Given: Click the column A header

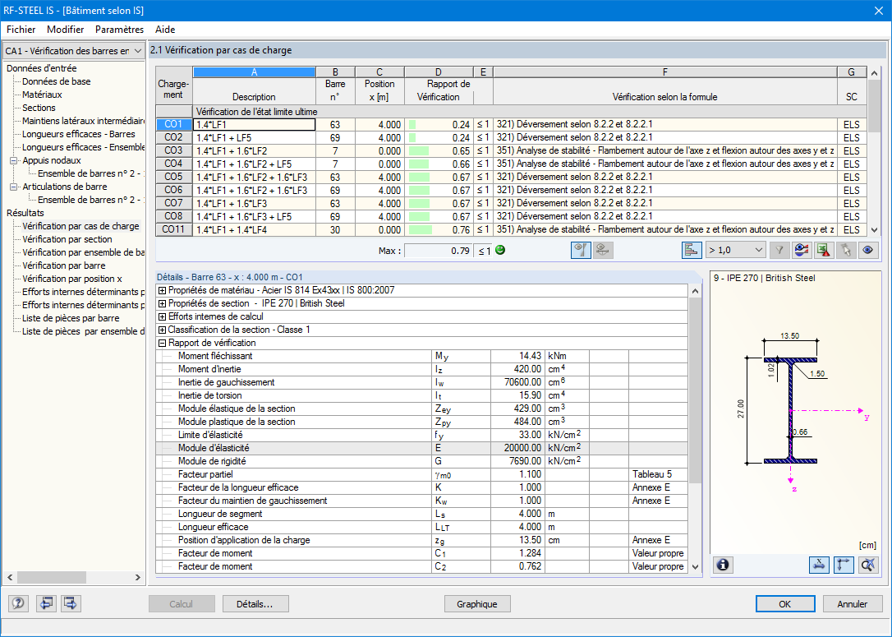Looking at the screenshot, I should click(x=254, y=72).
